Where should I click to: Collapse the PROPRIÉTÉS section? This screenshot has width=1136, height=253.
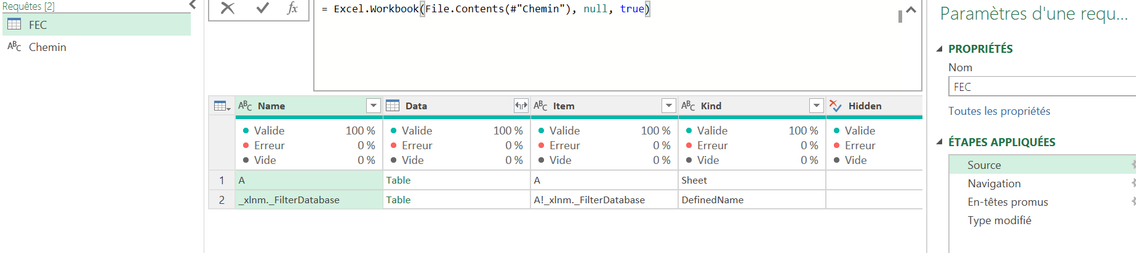pyautogui.click(x=940, y=49)
